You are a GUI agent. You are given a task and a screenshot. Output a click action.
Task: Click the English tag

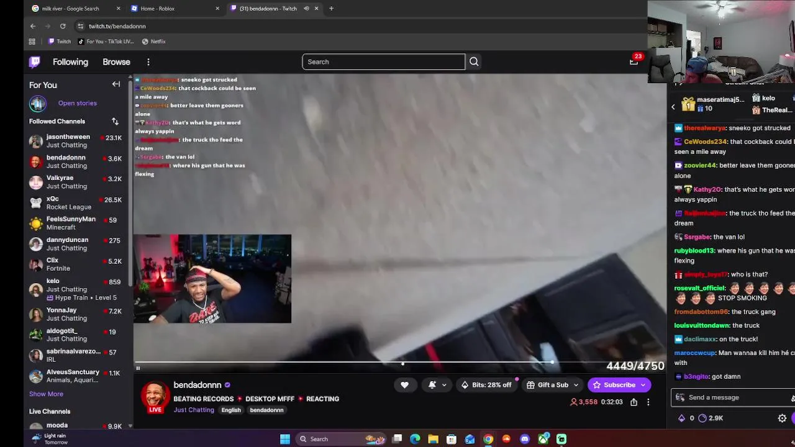point(231,410)
